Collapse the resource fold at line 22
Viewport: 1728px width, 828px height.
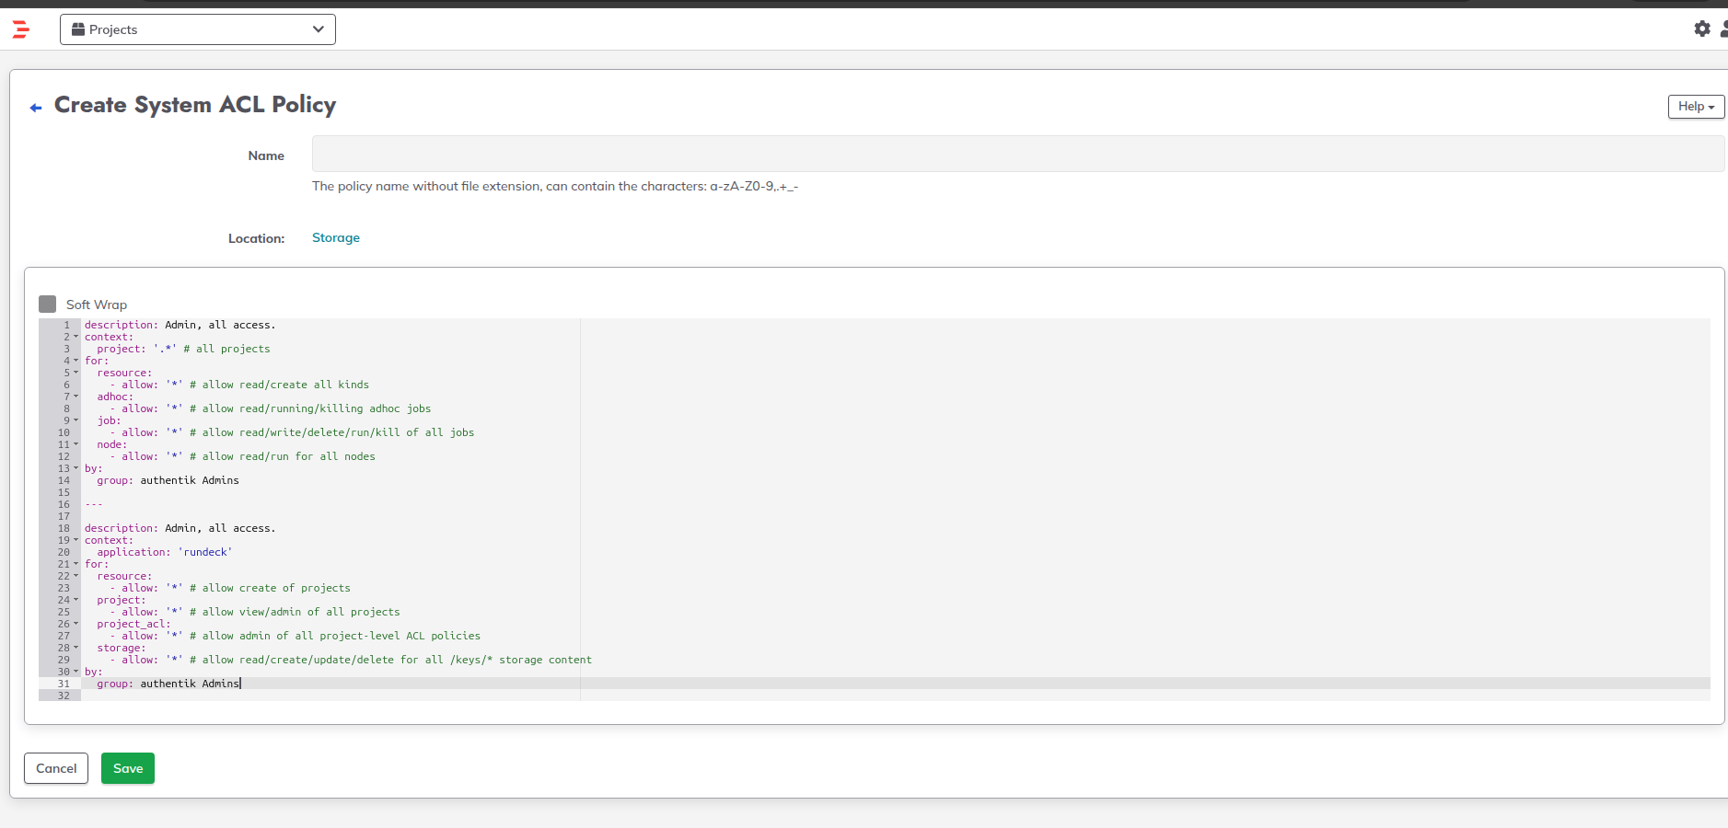coord(75,576)
